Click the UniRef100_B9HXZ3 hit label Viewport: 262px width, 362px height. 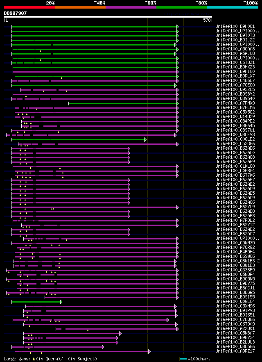(x=235, y=67)
